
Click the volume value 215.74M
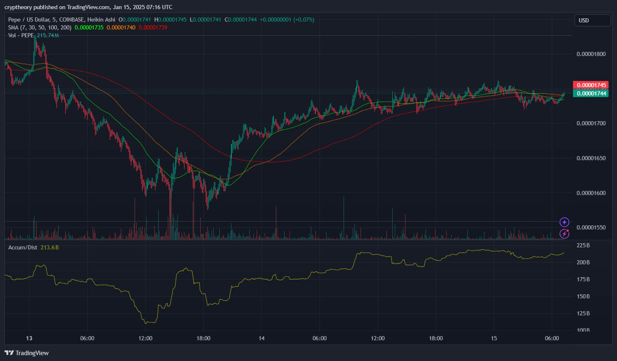tap(48, 35)
